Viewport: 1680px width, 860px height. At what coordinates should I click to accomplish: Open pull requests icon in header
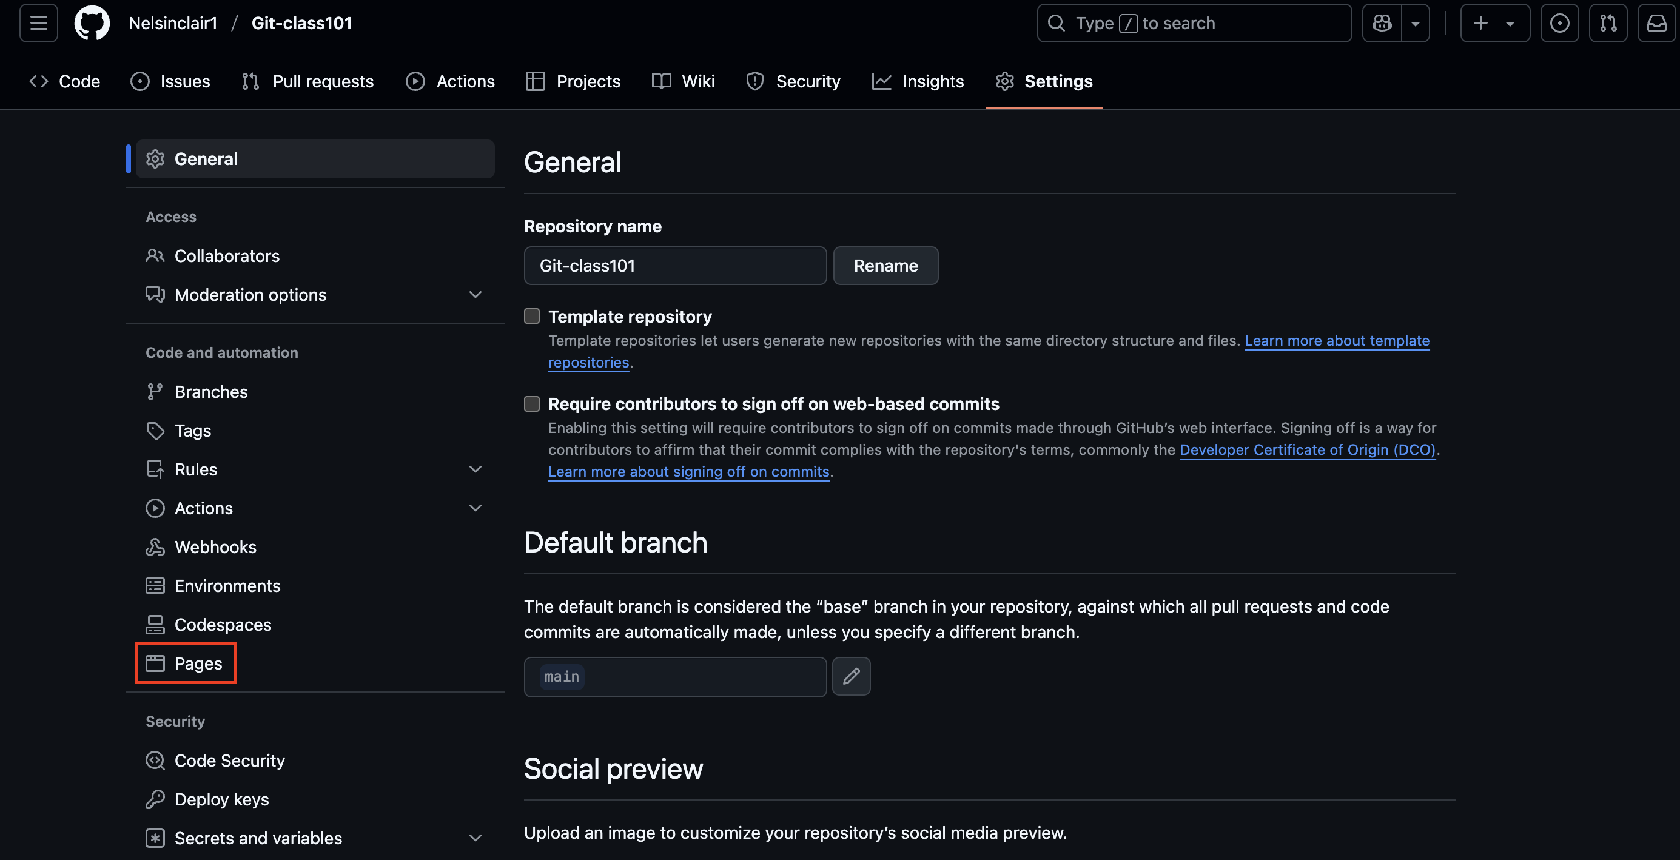point(1608,24)
